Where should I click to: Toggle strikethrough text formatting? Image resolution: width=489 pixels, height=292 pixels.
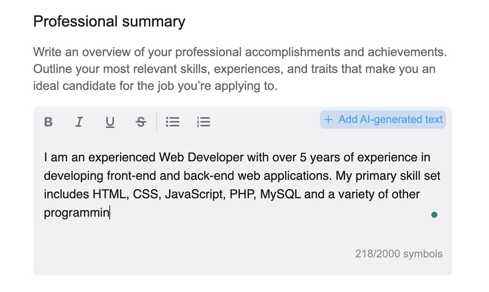tap(141, 122)
